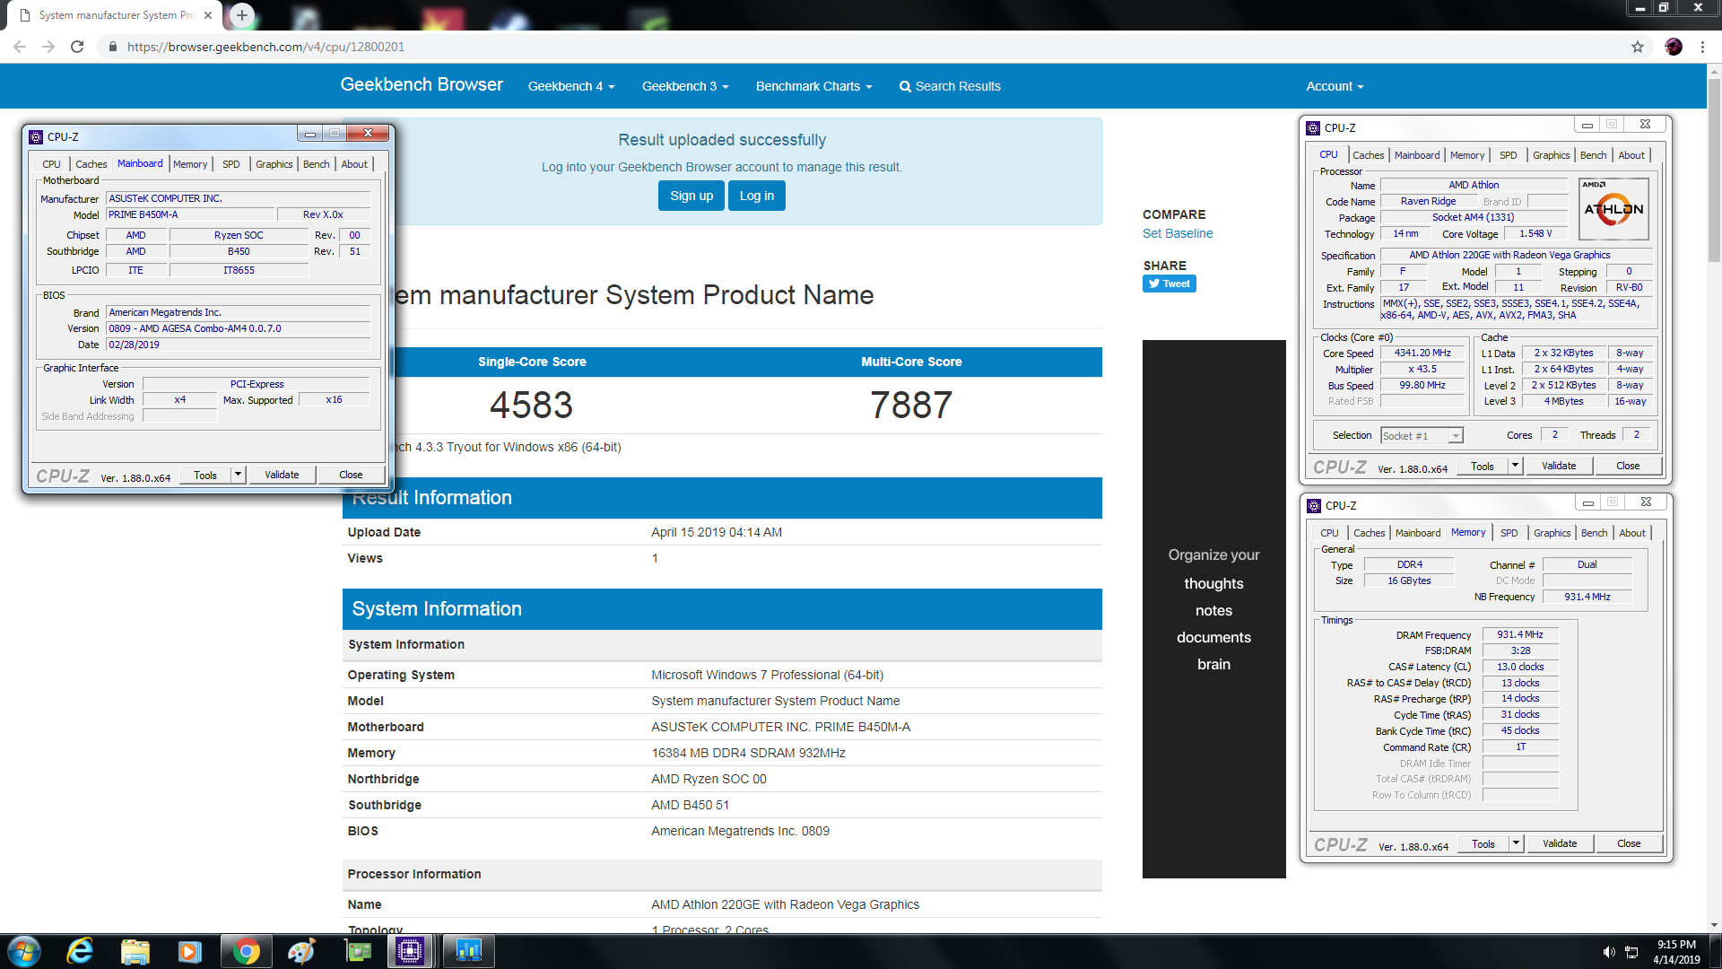Open Socket #1 selection dropdown

coord(1456,436)
